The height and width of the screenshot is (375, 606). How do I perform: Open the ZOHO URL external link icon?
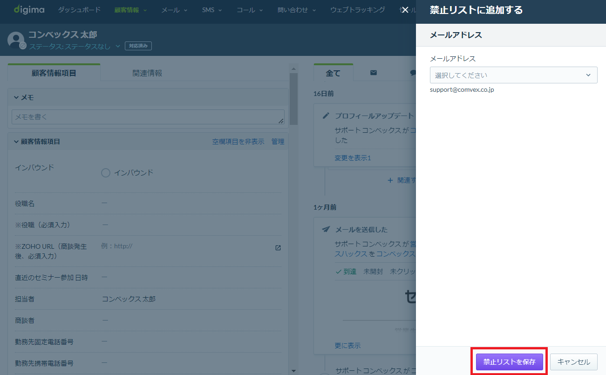click(x=278, y=248)
